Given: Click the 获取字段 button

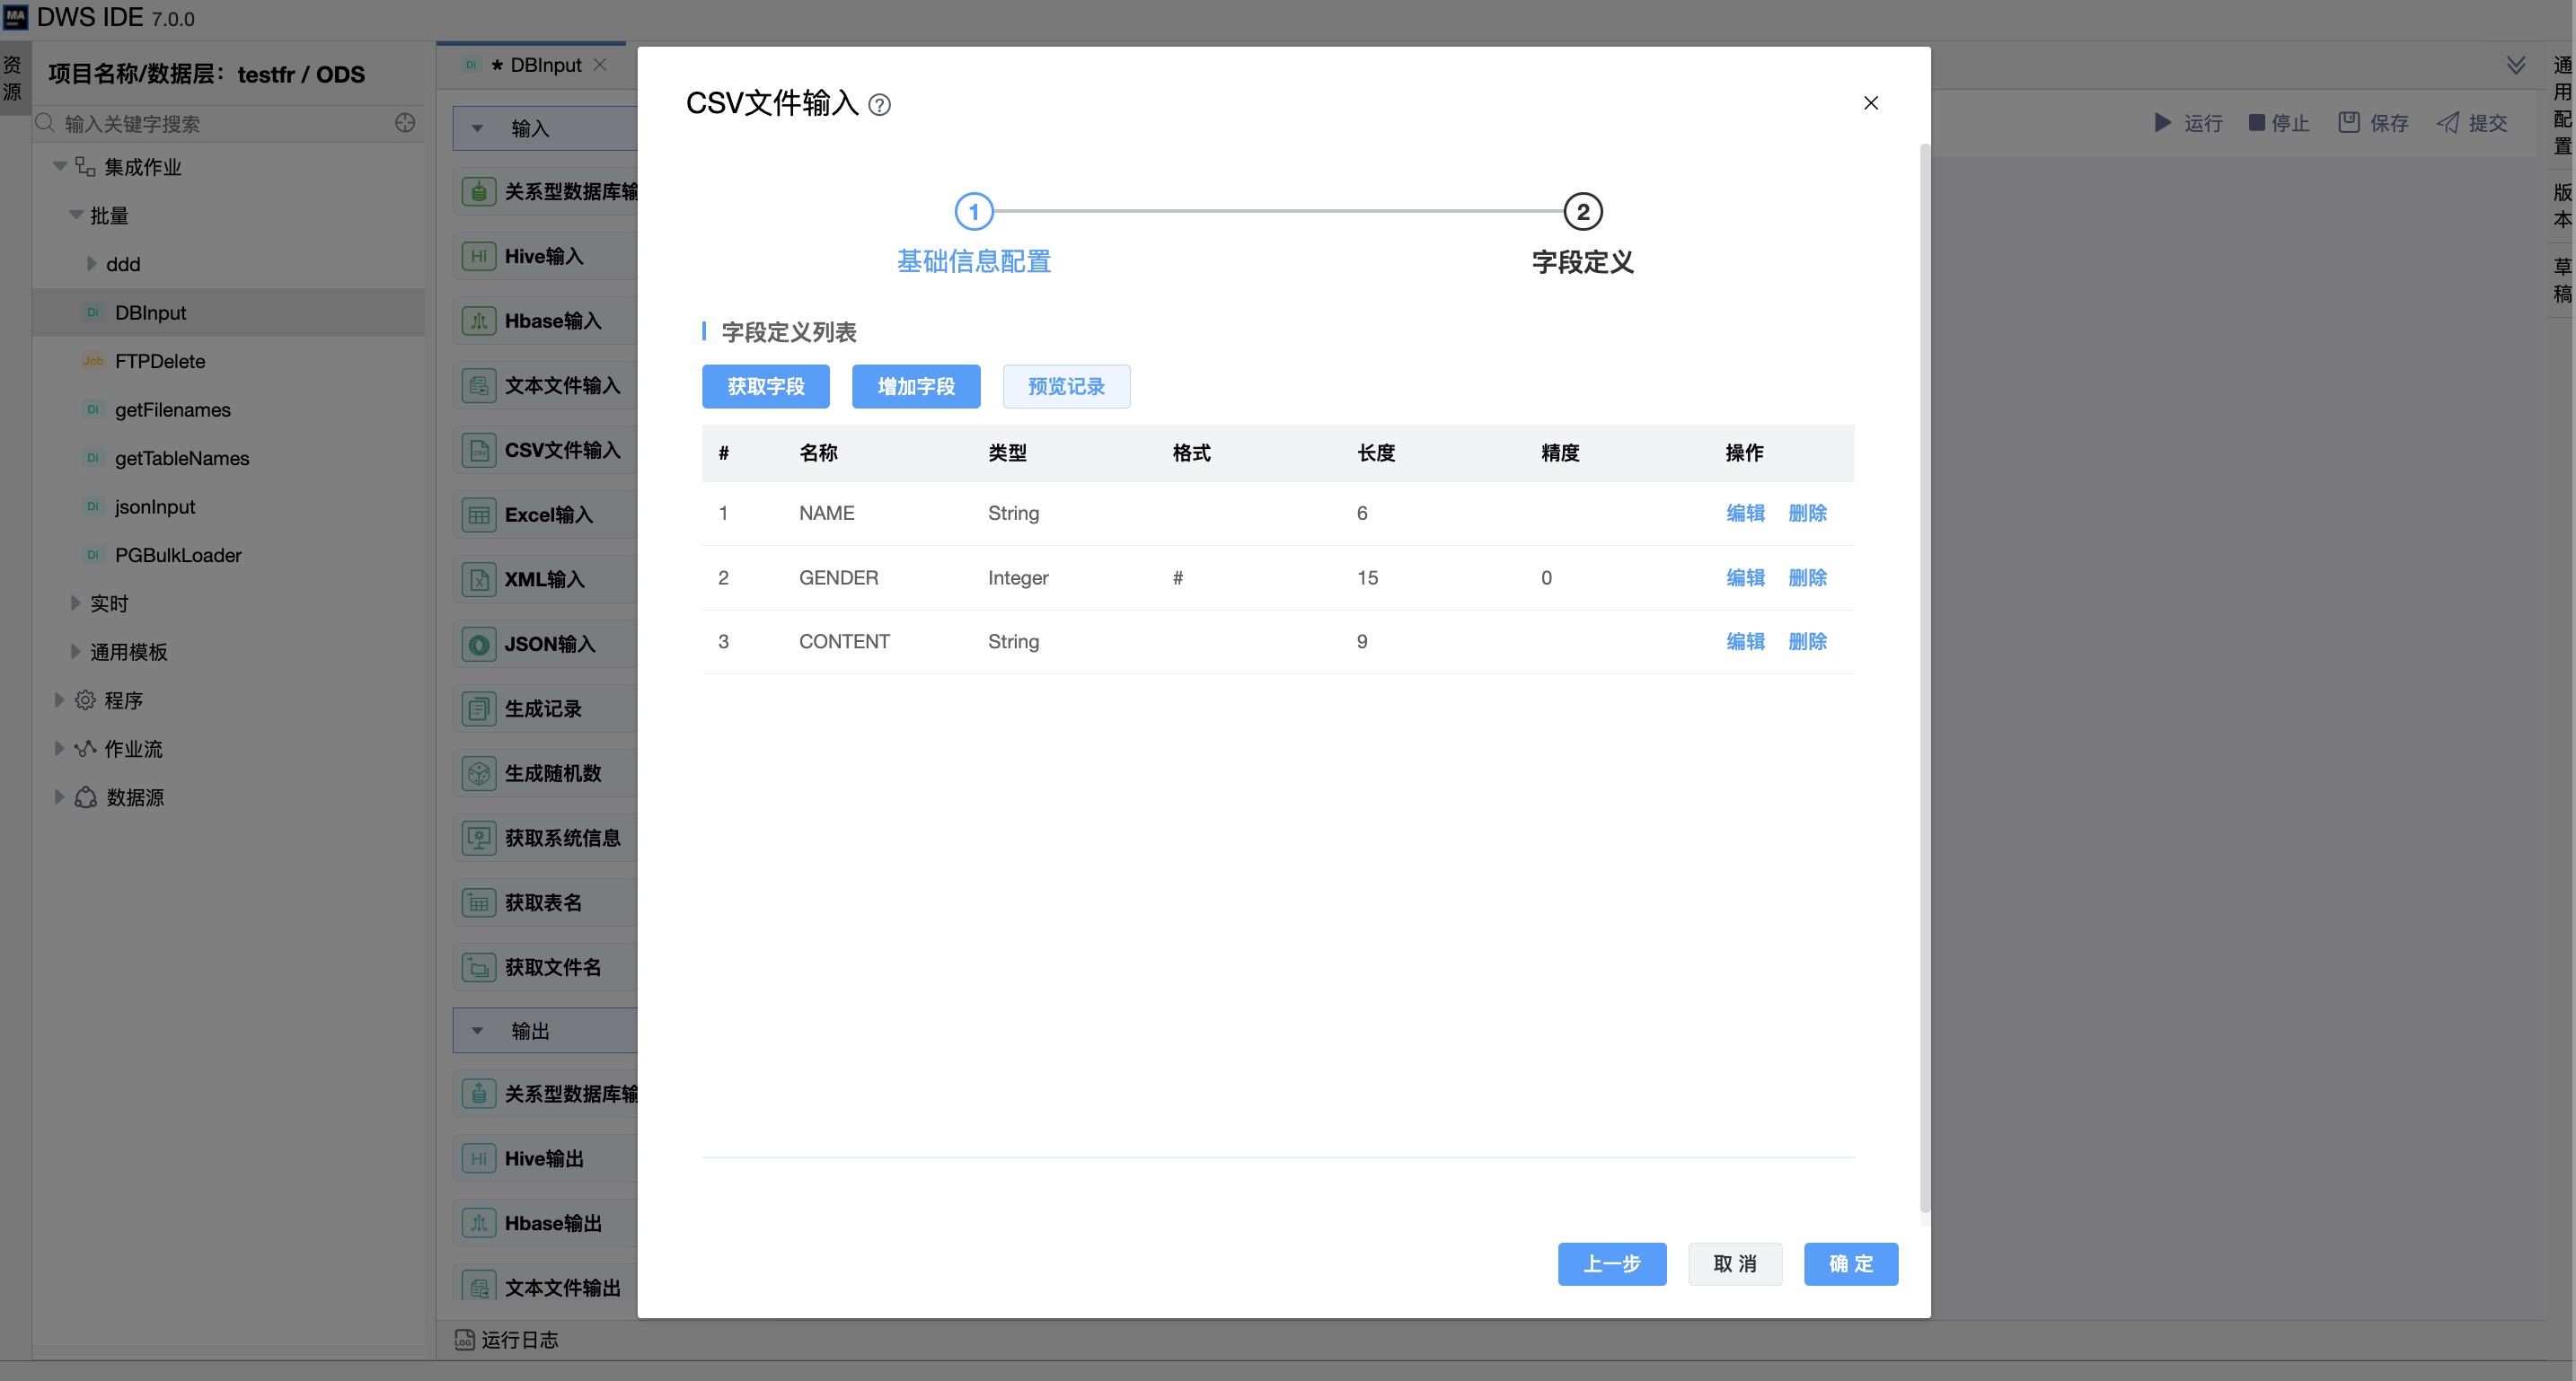Looking at the screenshot, I should pyautogui.click(x=765, y=386).
